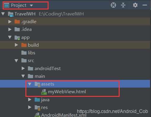This screenshot has width=151, height=117.
Task: Select the app module label
Action: (x=25, y=38)
